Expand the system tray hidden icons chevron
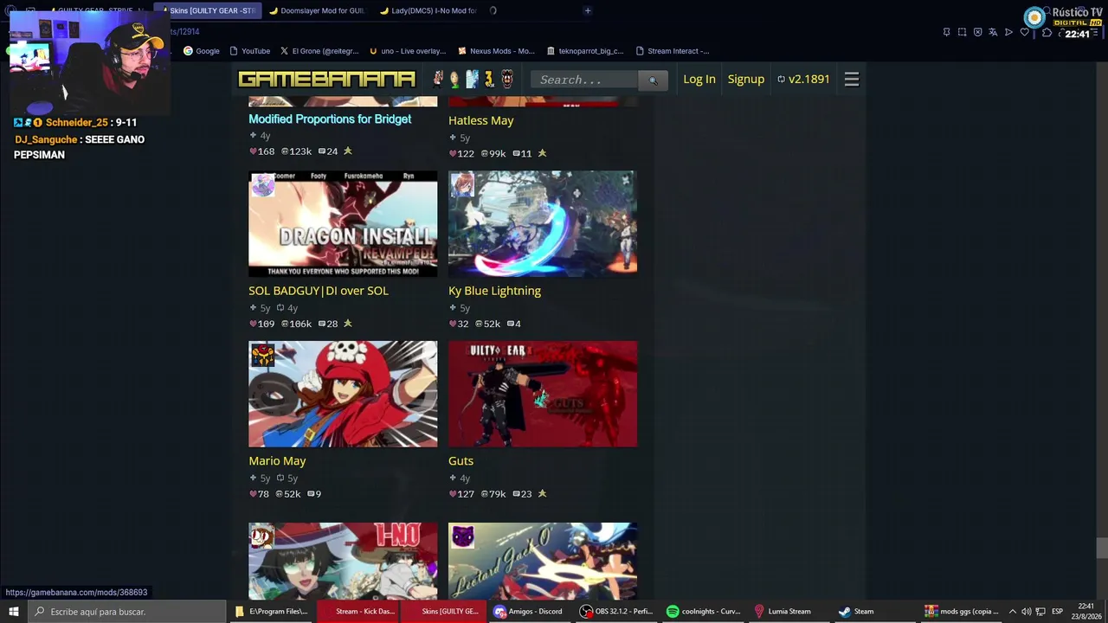The width and height of the screenshot is (1108, 623). 1012,612
